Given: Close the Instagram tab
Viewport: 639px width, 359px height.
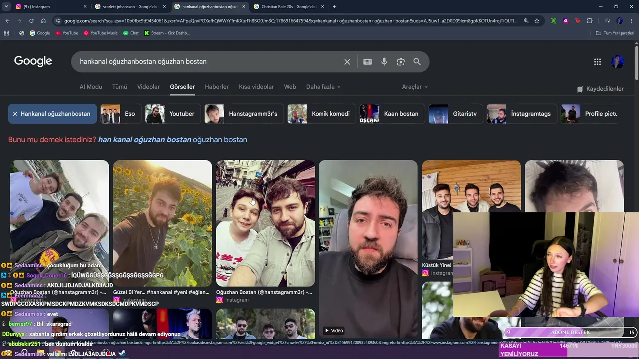Looking at the screenshot, I should [x=85, y=7].
